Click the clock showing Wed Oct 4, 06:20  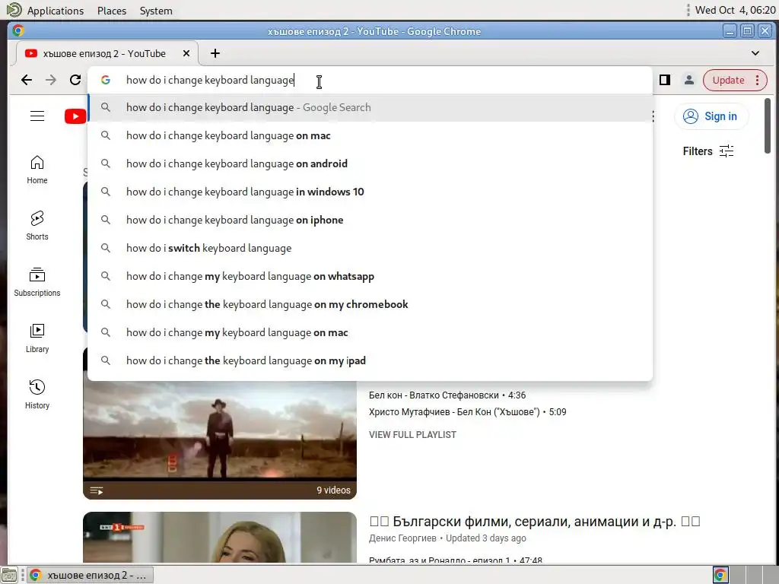pyautogui.click(x=736, y=10)
